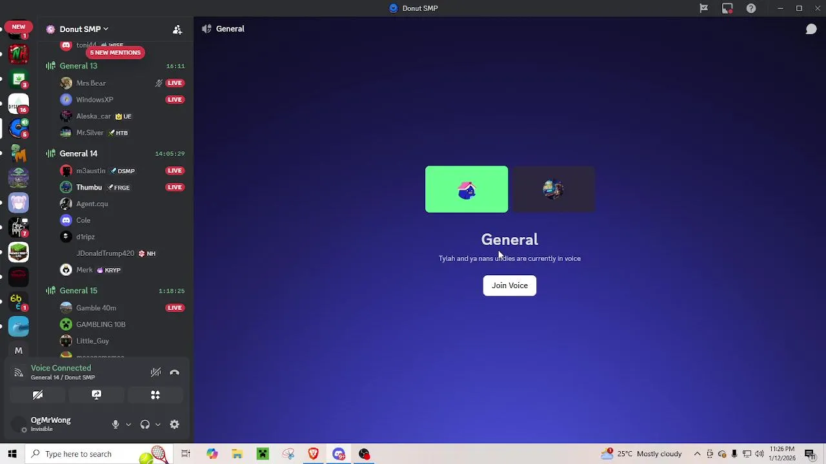This screenshot has width=826, height=464.
Task: Select user Cole
Action: point(83,220)
